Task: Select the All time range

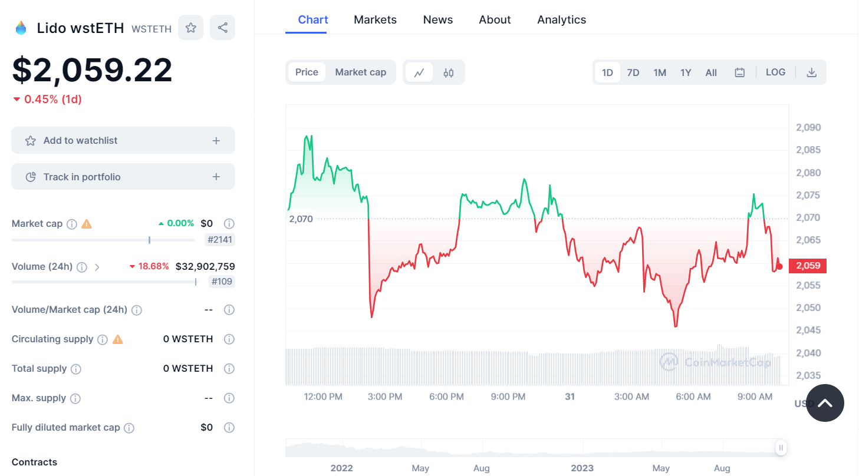Action: [711, 72]
